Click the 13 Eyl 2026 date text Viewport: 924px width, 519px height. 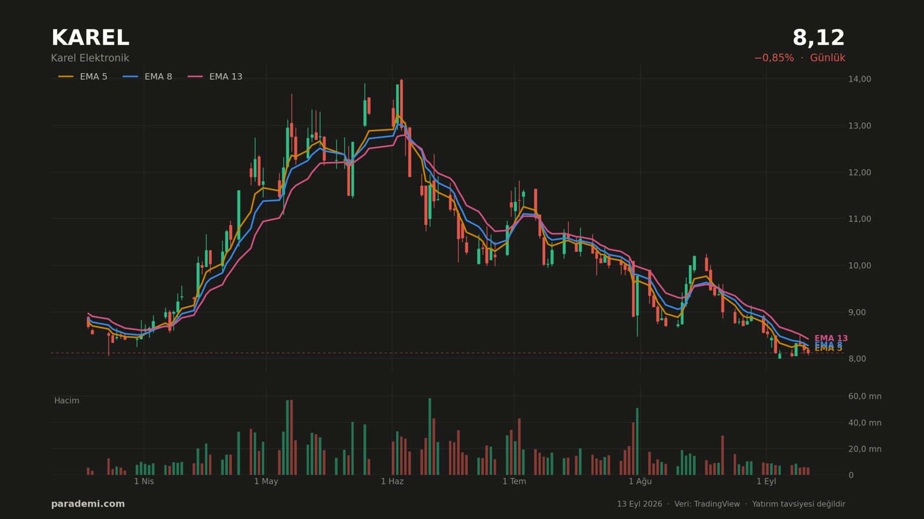pos(639,504)
